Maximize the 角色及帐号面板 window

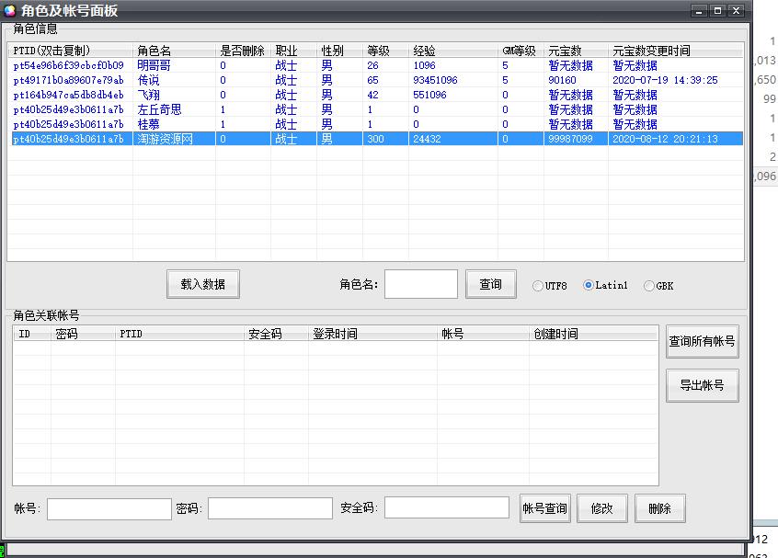coord(717,10)
